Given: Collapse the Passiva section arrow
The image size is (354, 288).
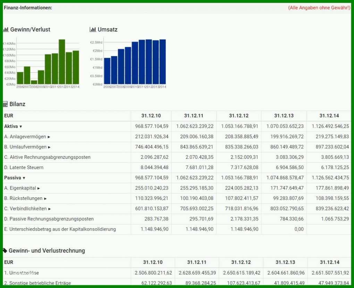Looking at the screenshot, I should (x=24, y=178).
